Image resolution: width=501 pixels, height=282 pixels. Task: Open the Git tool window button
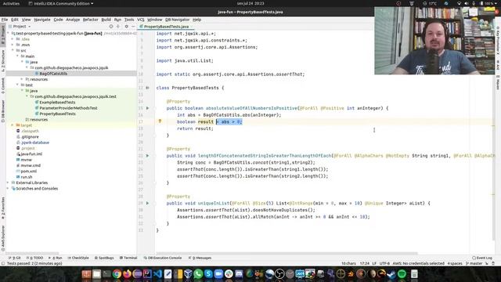click(15, 258)
